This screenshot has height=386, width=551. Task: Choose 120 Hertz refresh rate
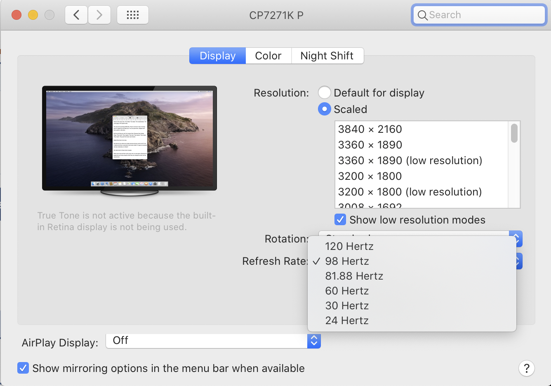[x=412, y=246]
